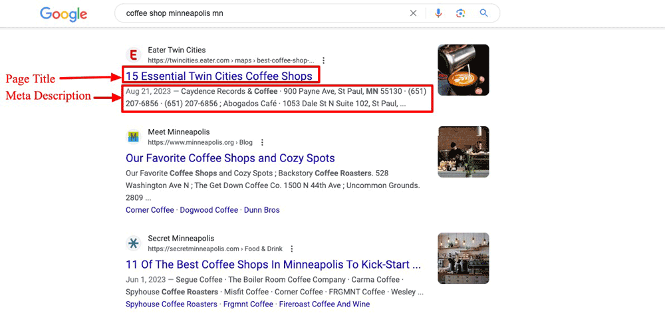
Task: Click the www.minneapolis.org Blog URL breadcrumb
Action: point(201,142)
